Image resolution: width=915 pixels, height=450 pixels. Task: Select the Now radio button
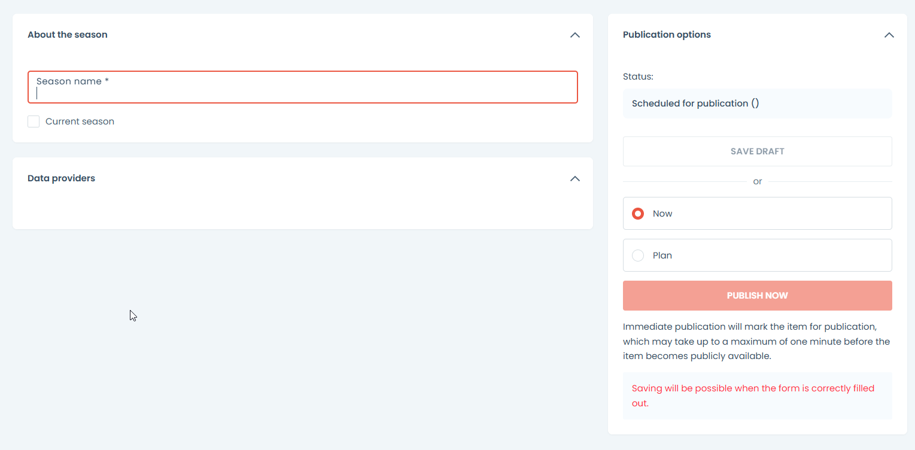pos(638,214)
